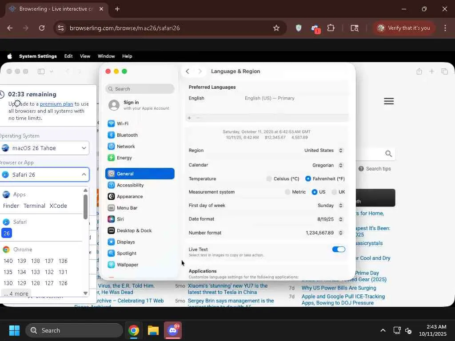Toggle Safari sidebar icon
The image size is (455, 341).
tap(41, 71)
